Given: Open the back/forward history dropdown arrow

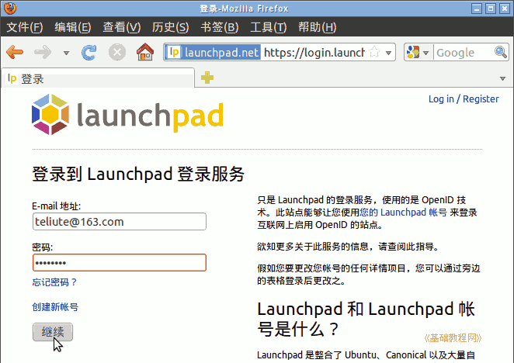Looking at the screenshot, I should click(66, 53).
